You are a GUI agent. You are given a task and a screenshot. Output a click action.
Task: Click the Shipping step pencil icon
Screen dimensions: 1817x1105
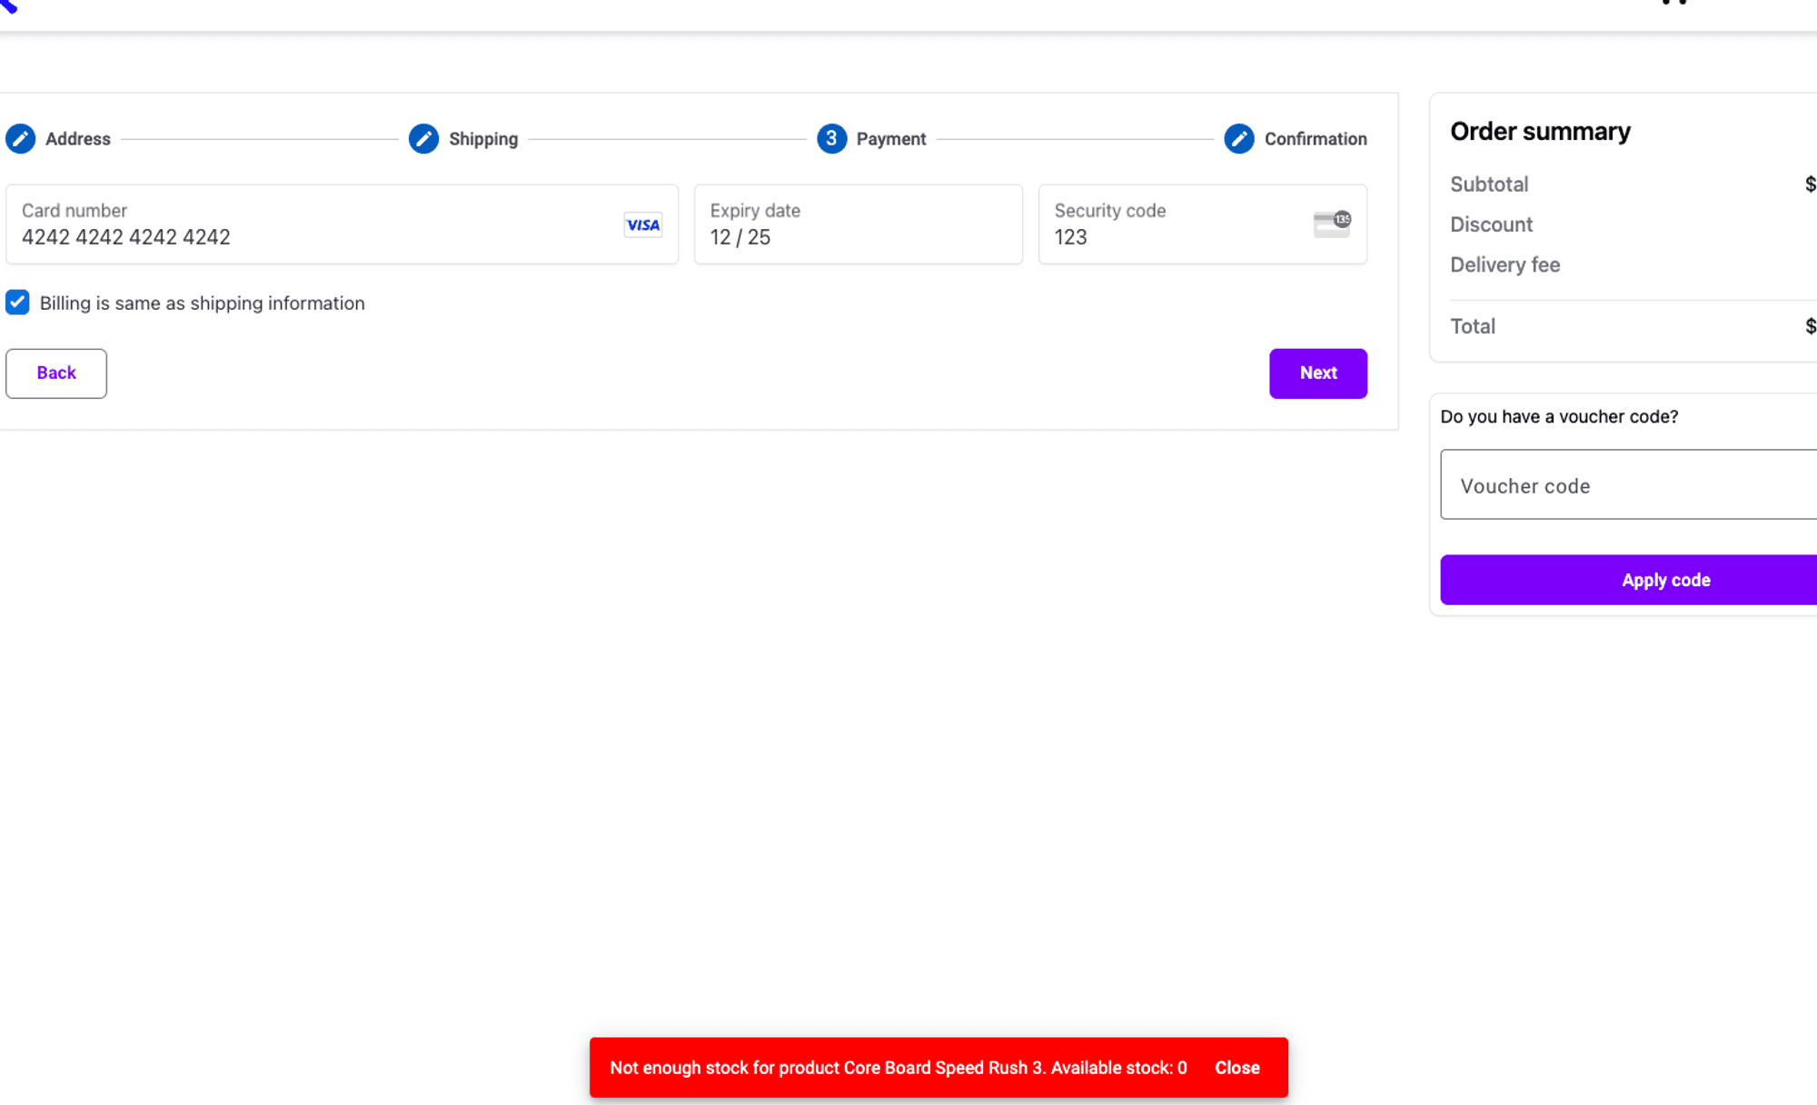point(423,139)
